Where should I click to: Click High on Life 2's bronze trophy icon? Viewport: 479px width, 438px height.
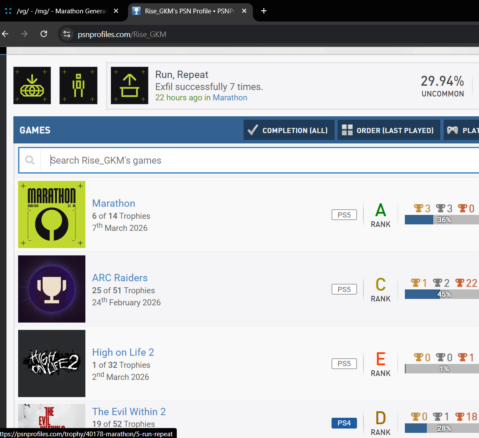pos(463,357)
